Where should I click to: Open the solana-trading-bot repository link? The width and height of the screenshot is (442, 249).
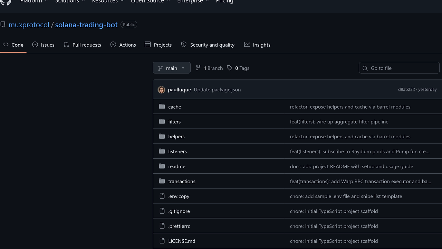pyautogui.click(x=86, y=25)
